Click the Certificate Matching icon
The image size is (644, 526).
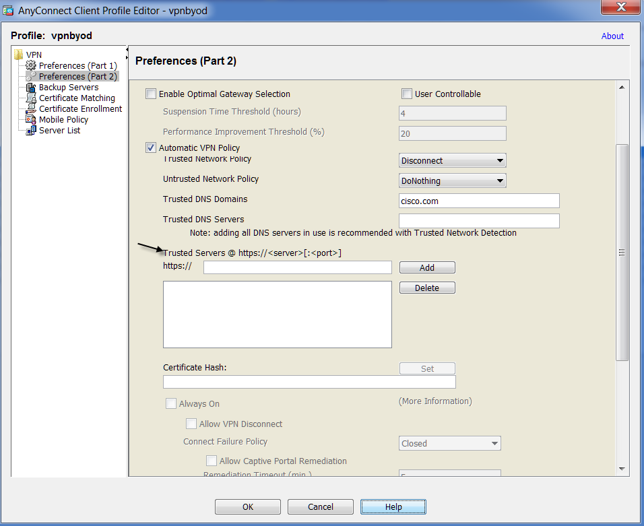tap(31, 98)
